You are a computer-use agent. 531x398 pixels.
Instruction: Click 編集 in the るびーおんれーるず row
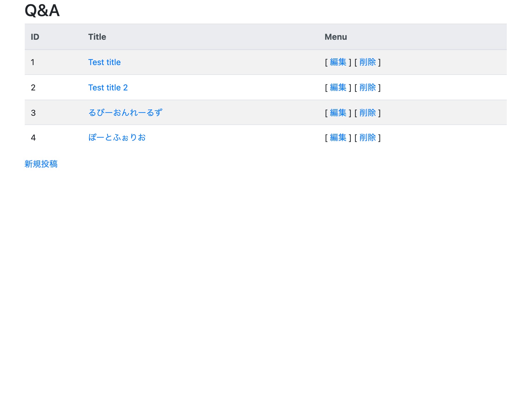tap(338, 113)
